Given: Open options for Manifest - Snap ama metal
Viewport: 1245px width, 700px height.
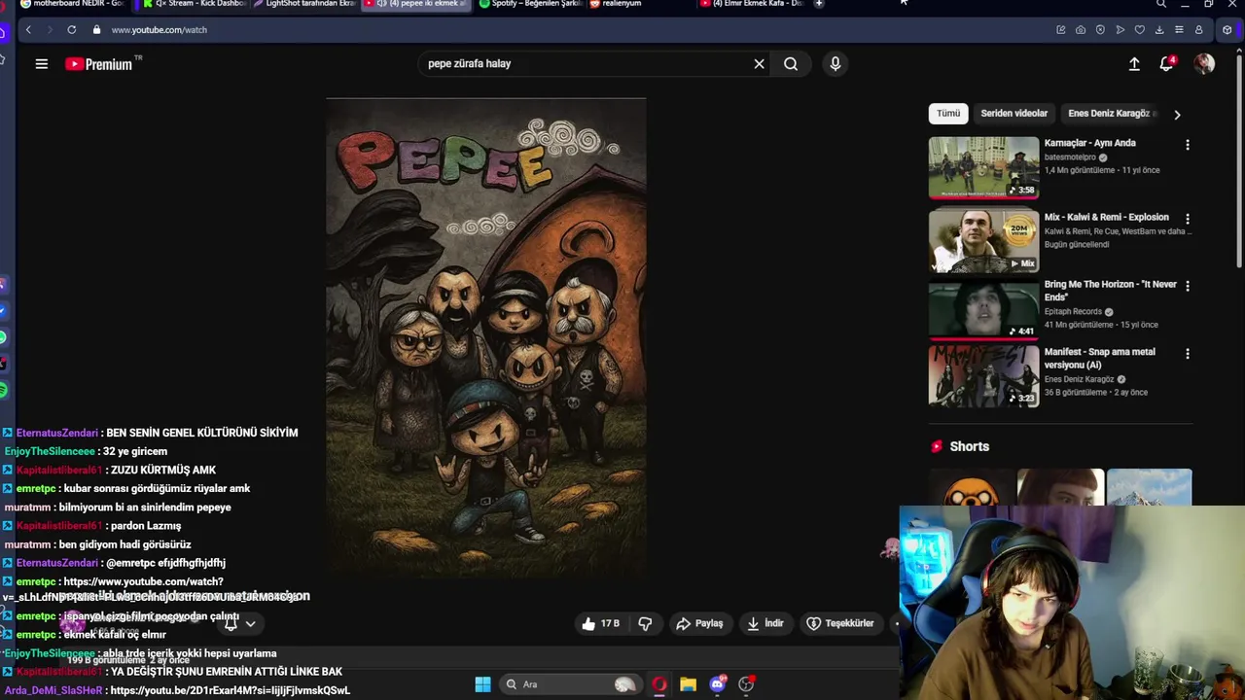Looking at the screenshot, I should pos(1187,354).
